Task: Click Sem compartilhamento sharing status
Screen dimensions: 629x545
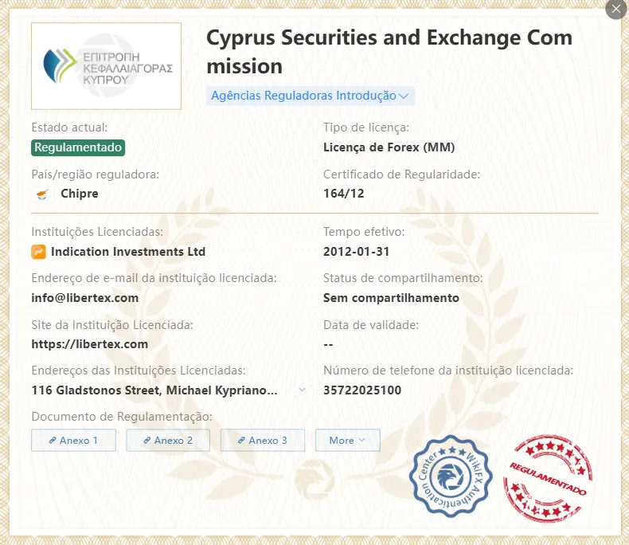Action: click(391, 298)
